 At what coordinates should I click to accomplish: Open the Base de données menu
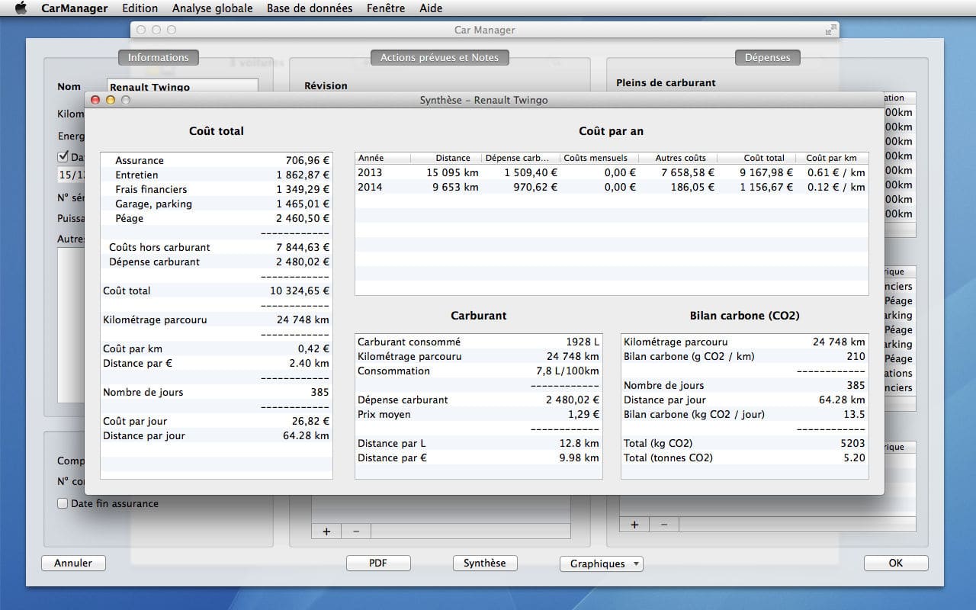[x=310, y=8]
